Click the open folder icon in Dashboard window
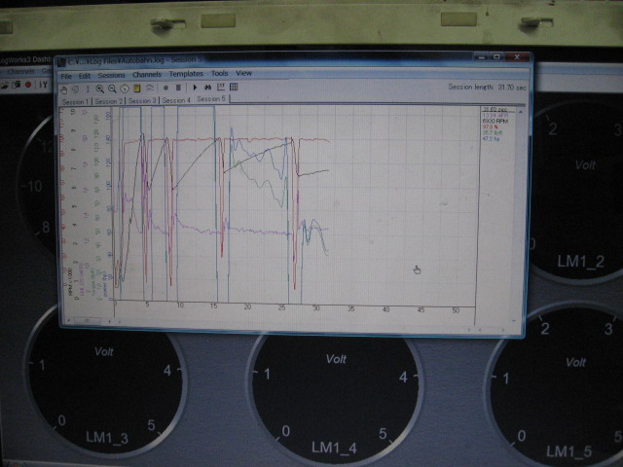Screen dimensions: 623x467 tap(5, 85)
